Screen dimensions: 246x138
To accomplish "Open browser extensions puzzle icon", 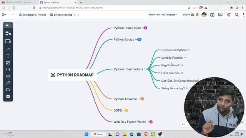I will 231,8.
